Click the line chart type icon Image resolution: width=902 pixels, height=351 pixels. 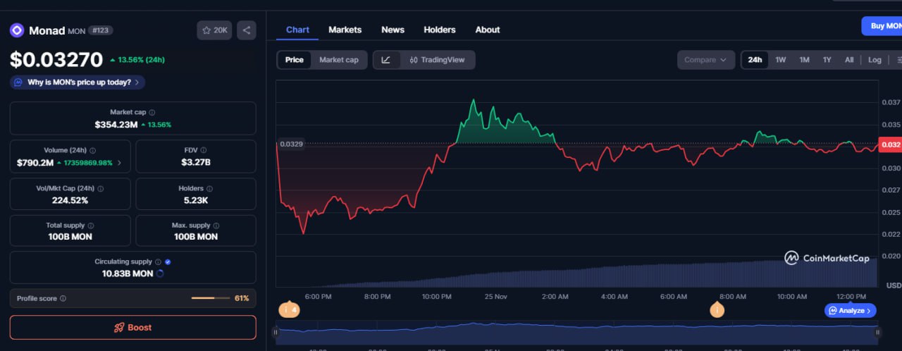pyautogui.click(x=385, y=60)
